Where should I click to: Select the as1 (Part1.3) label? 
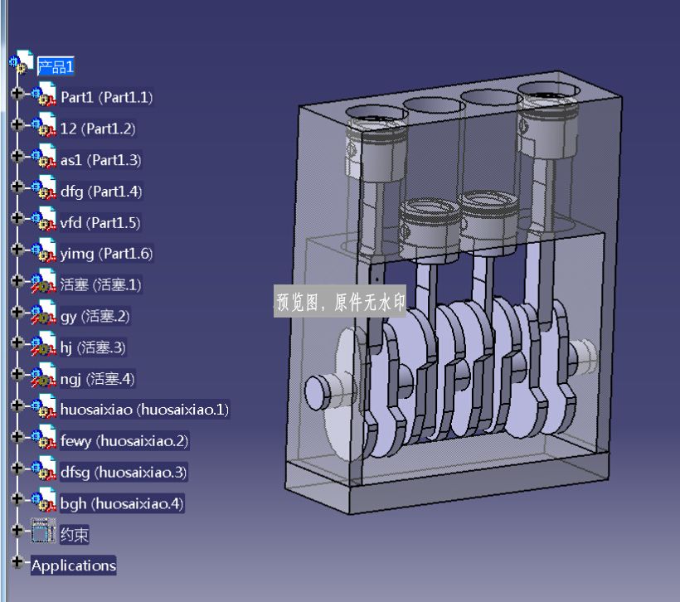[x=100, y=160]
